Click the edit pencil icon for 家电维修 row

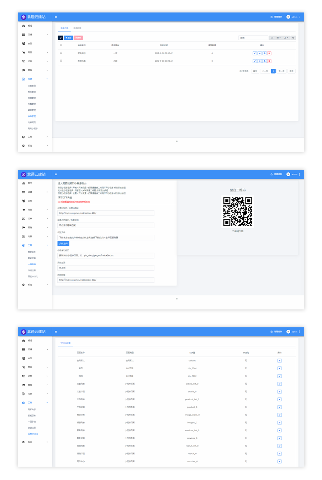click(x=254, y=53)
